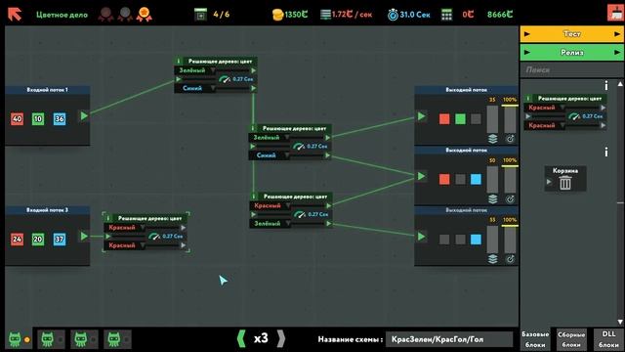Click the red back arrow icon
The image size is (625, 352).
(x=15, y=14)
